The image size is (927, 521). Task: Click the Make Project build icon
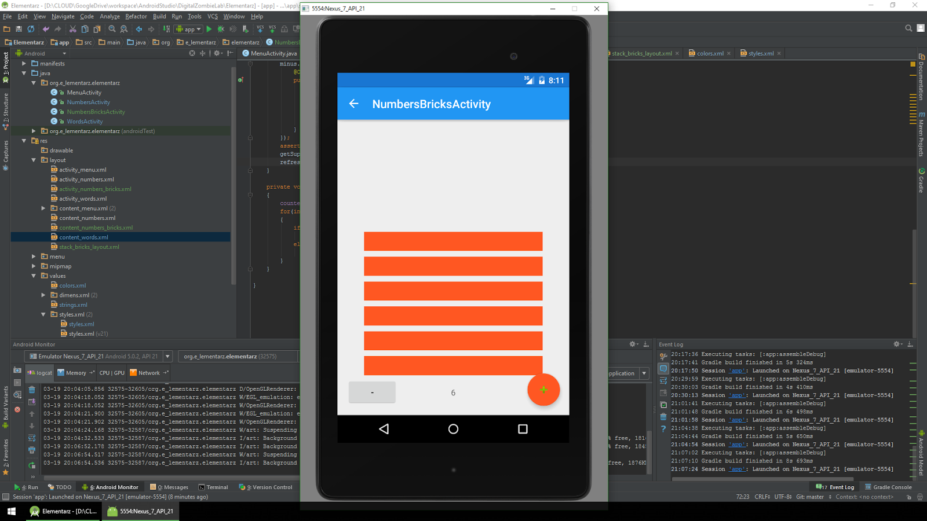click(166, 29)
